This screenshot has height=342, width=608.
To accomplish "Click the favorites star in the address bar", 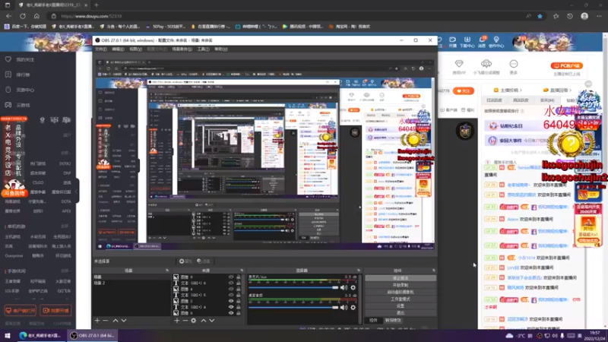I will point(540,16).
